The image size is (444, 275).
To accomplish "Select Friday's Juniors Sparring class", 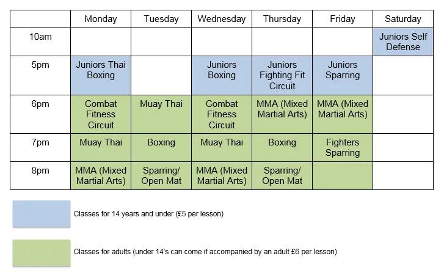I will pyautogui.click(x=342, y=70).
